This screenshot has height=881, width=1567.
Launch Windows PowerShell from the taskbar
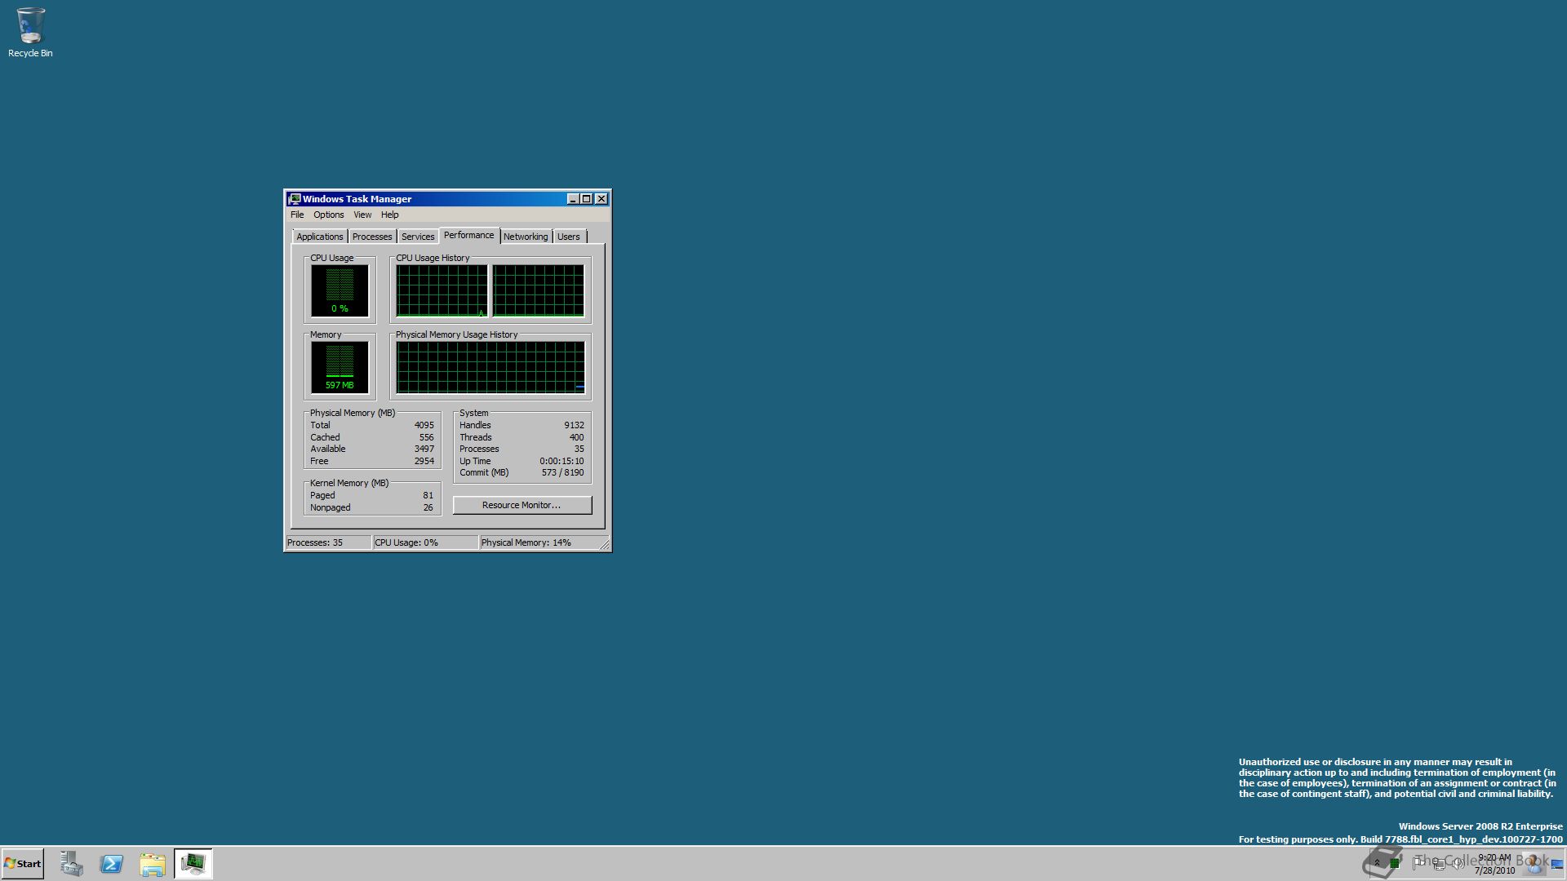112,864
